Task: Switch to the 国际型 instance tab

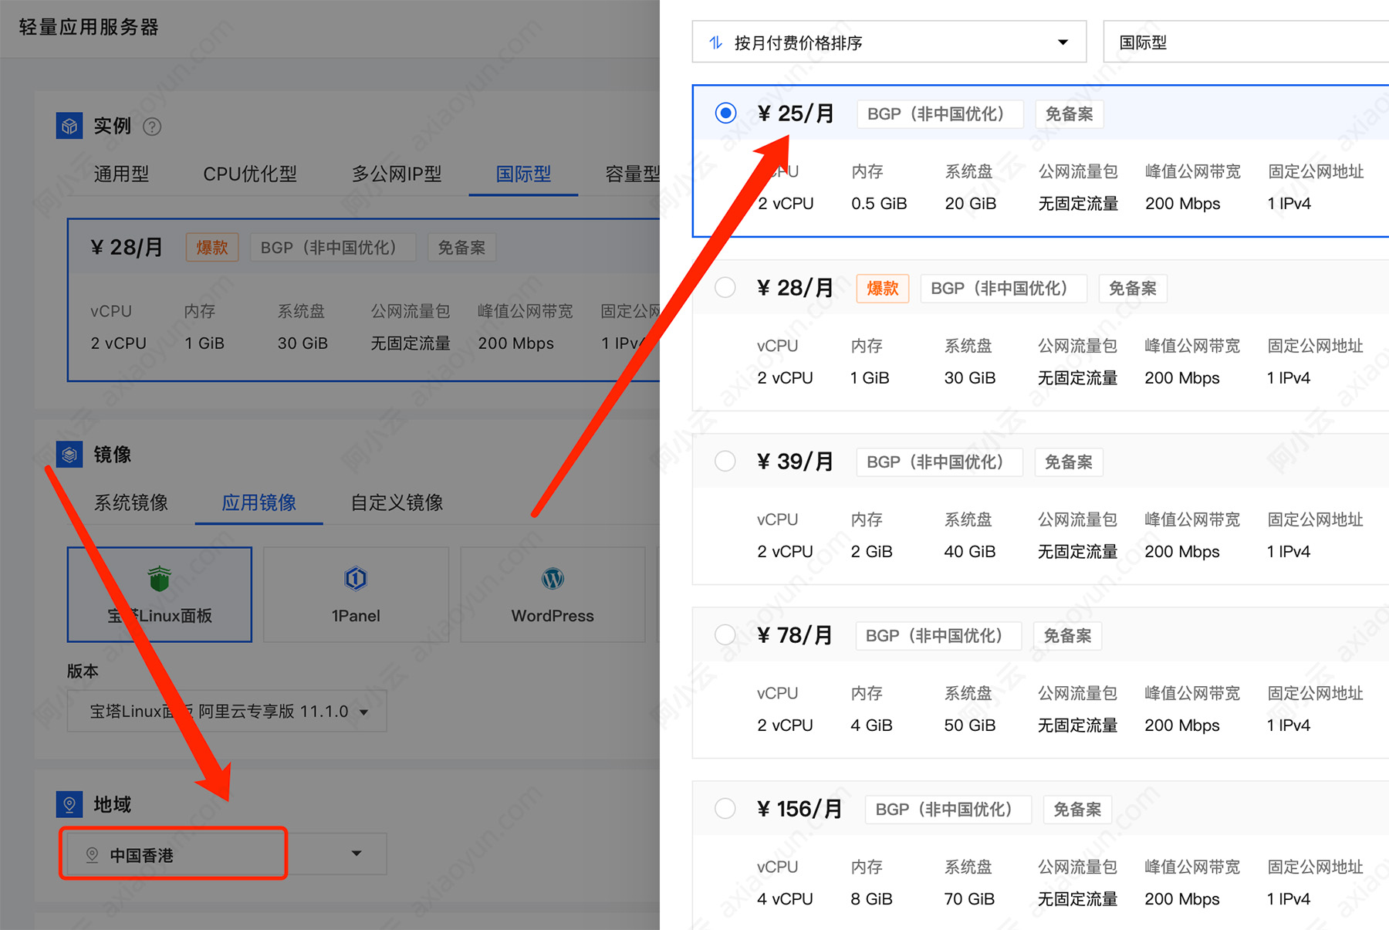Action: click(x=523, y=174)
